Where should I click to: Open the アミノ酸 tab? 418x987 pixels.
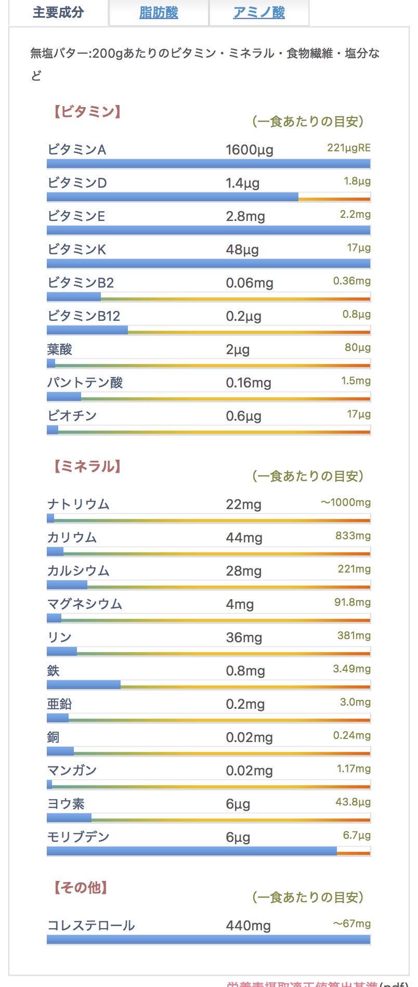[259, 13]
